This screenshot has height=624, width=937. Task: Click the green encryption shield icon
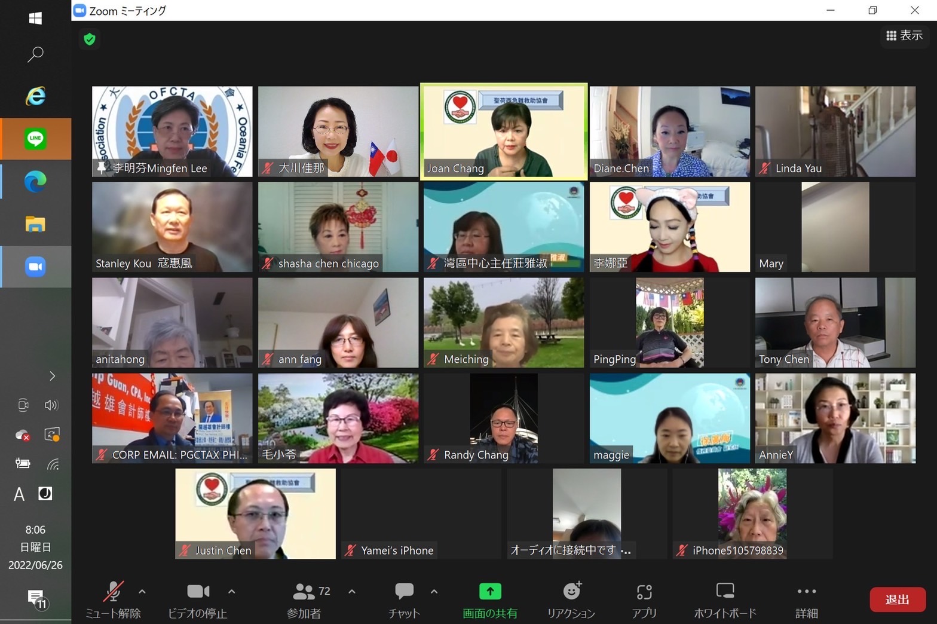90,39
